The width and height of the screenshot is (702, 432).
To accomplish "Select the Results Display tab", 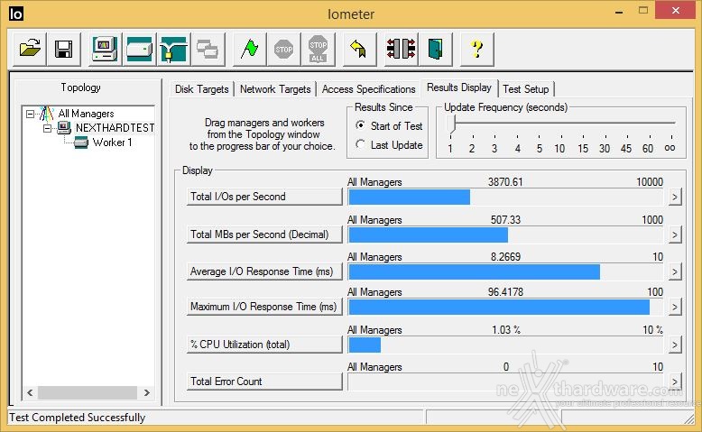I will [459, 87].
